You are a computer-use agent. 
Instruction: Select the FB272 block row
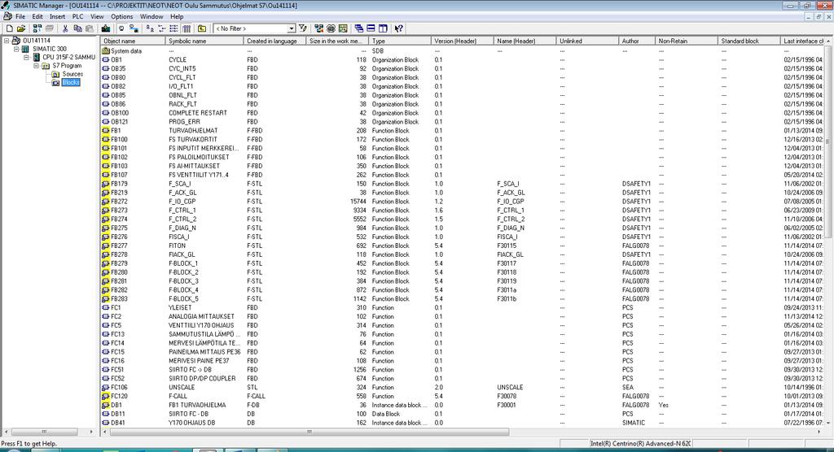pos(463,202)
